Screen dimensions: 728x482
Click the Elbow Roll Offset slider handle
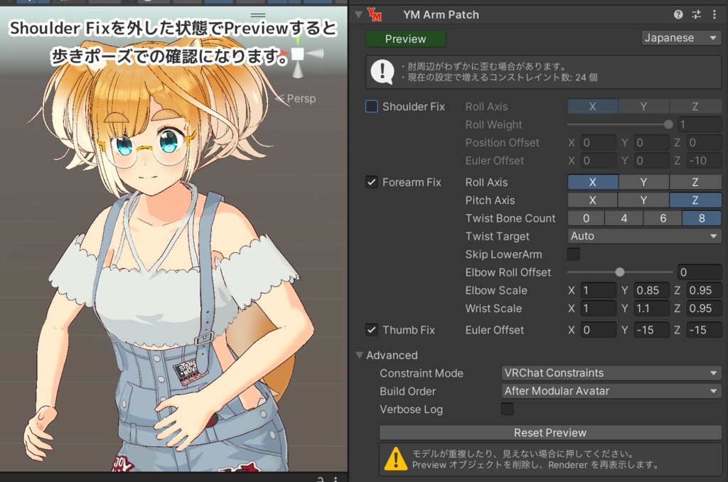point(620,272)
